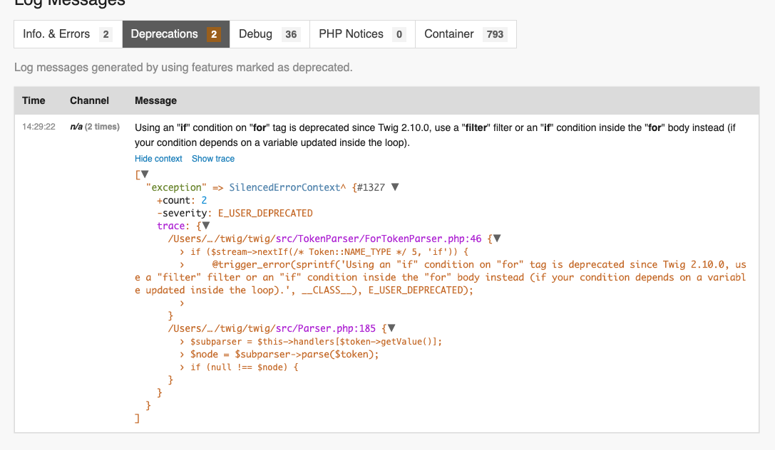Click the PHP Notices count badge 0
Viewport: 775px width, 450px height.
399,35
